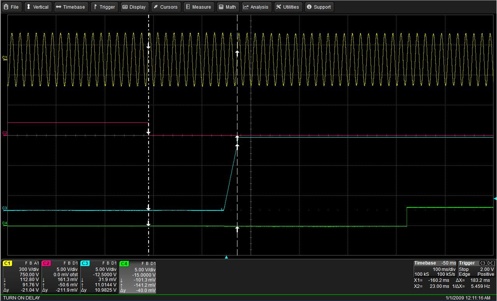Open the yellow C1 channel descriptor box
Image resolution: width=497 pixels, height=301 pixels.
(x=21, y=277)
